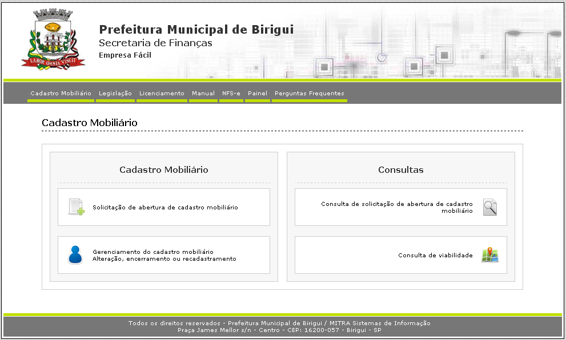Image resolution: width=566 pixels, height=340 pixels.
Task: Open Perguntas Frequentes in the navigation bar
Action: [310, 94]
